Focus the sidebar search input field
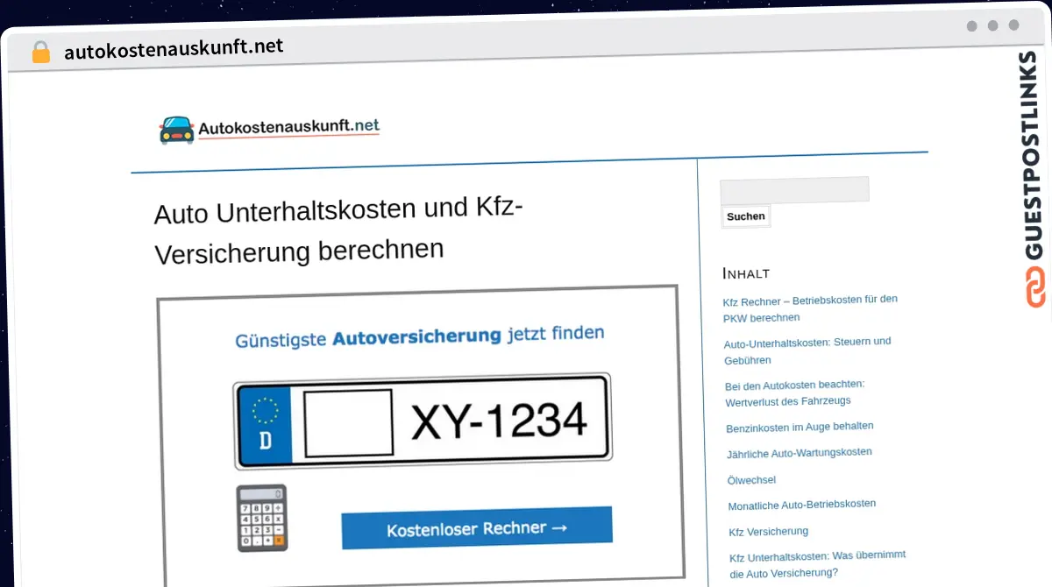Viewport: 1052px width, 587px height. click(794, 190)
